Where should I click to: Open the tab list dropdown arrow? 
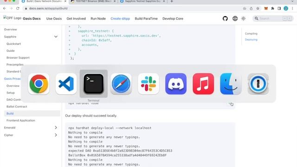point(292,1)
